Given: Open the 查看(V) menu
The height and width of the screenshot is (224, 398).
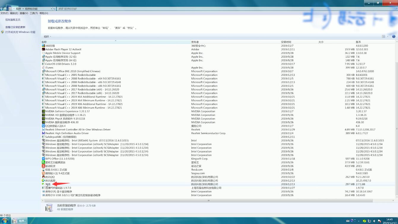Looking at the screenshot, I should (x=24, y=13).
